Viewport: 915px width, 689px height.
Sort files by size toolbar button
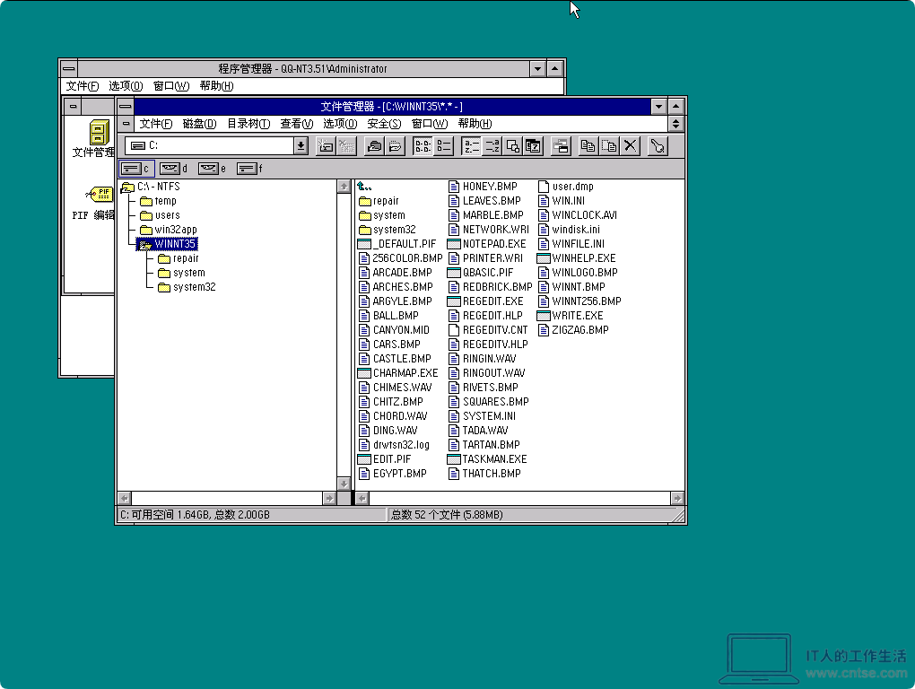pyautogui.click(x=512, y=146)
